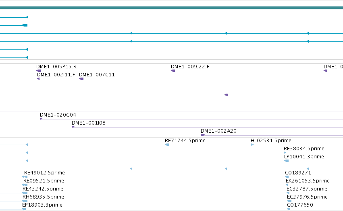Click the block glyph starting DME1-002A20 feature
The image size is (343, 211).
click(x=203, y=135)
